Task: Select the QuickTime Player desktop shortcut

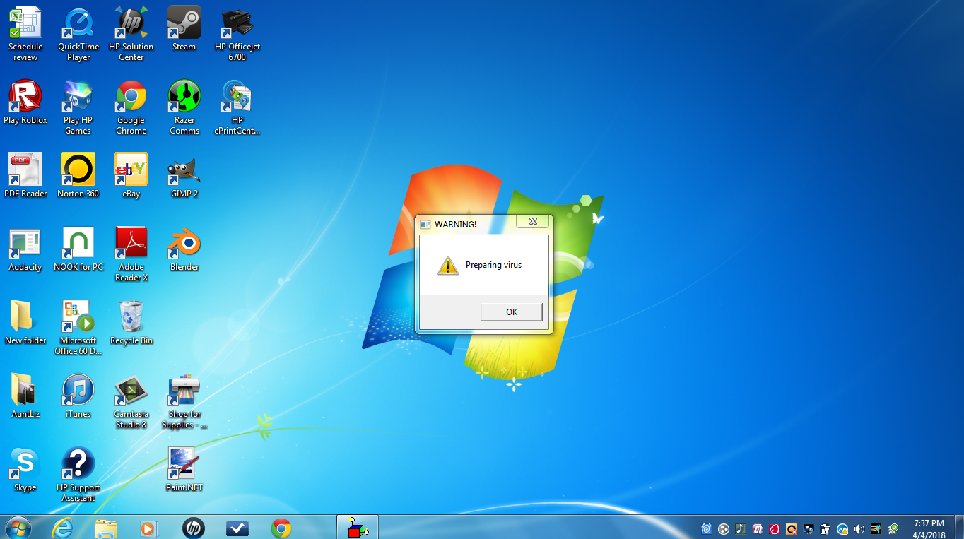Action: [x=78, y=34]
